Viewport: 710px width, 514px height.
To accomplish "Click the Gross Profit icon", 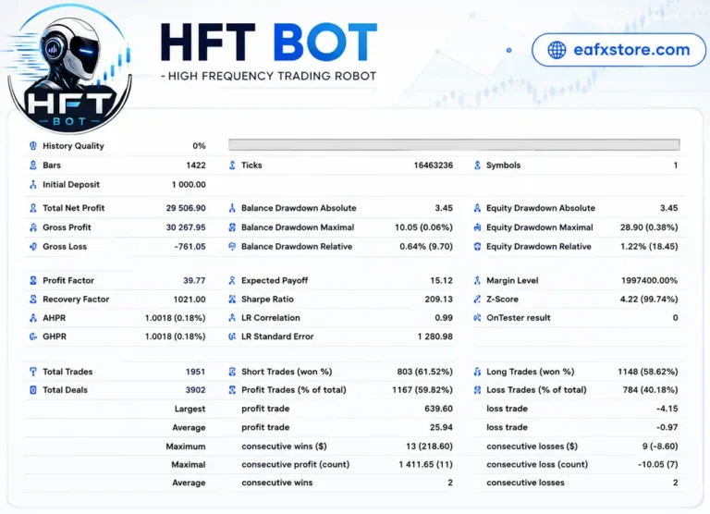I will pyautogui.click(x=33, y=227).
